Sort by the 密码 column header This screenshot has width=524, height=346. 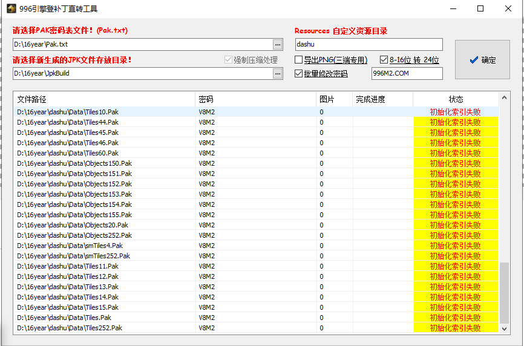coord(255,99)
